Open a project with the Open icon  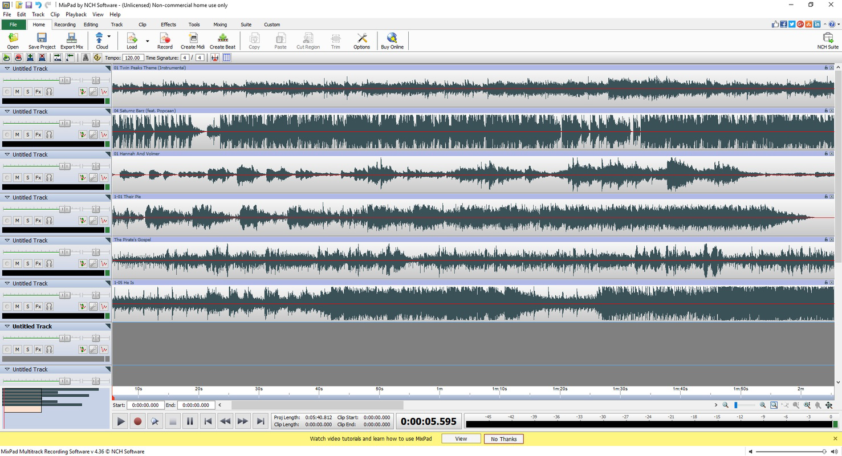point(13,40)
